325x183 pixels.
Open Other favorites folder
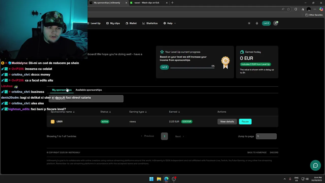[x=314, y=15]
